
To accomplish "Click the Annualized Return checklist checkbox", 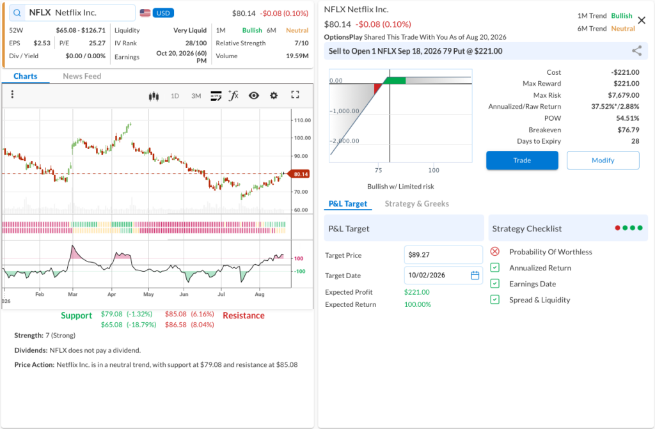I will [495, 268].
